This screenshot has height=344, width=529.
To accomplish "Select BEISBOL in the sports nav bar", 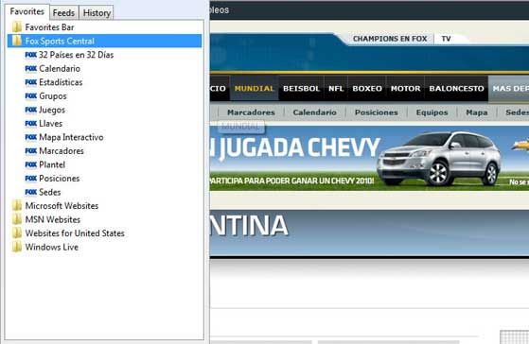I will (x=301, y=89).
